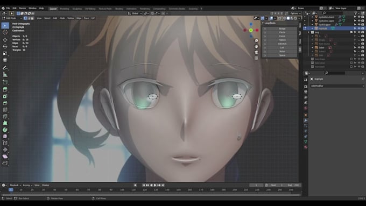This screenshot has height=206, width=366.
Task: Select the Knife tool
Action: (x=5, y=116)
